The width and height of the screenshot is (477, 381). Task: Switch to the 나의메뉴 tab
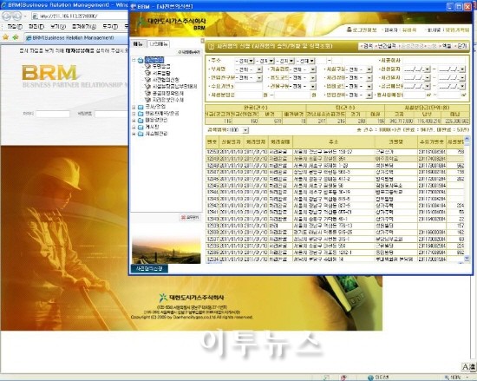coord(159,43)
